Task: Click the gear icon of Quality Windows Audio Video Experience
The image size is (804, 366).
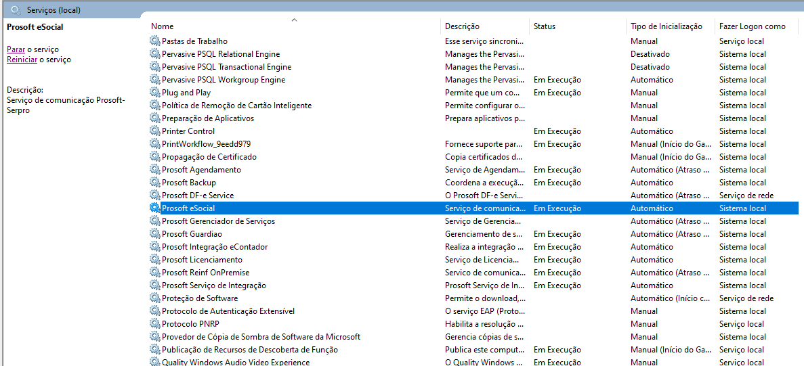Action: pyautogui.click(x=155, y=361)
